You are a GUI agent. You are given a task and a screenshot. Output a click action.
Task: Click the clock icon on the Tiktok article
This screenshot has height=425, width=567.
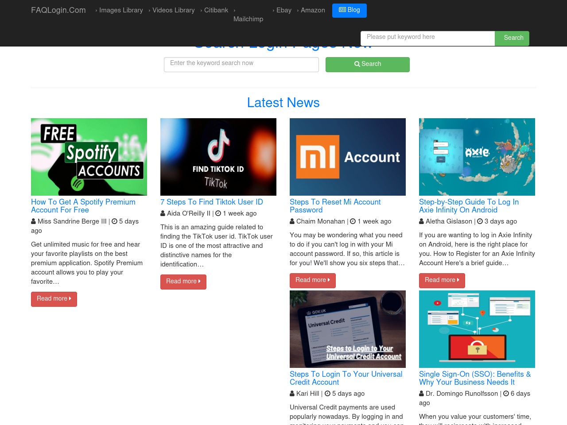(x=218, y=213)
